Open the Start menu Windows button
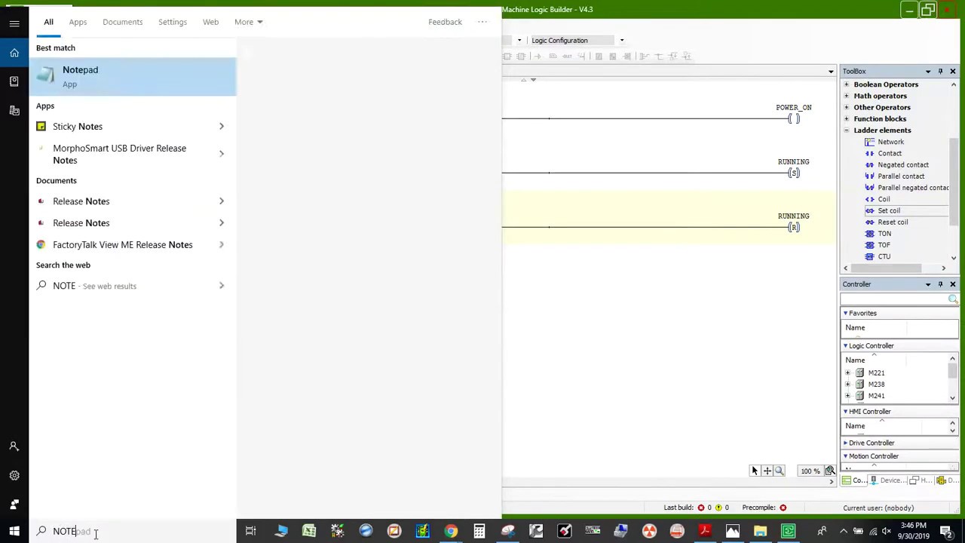The width and height of the screenshot is (965, 543). click(x=14, y=531)
